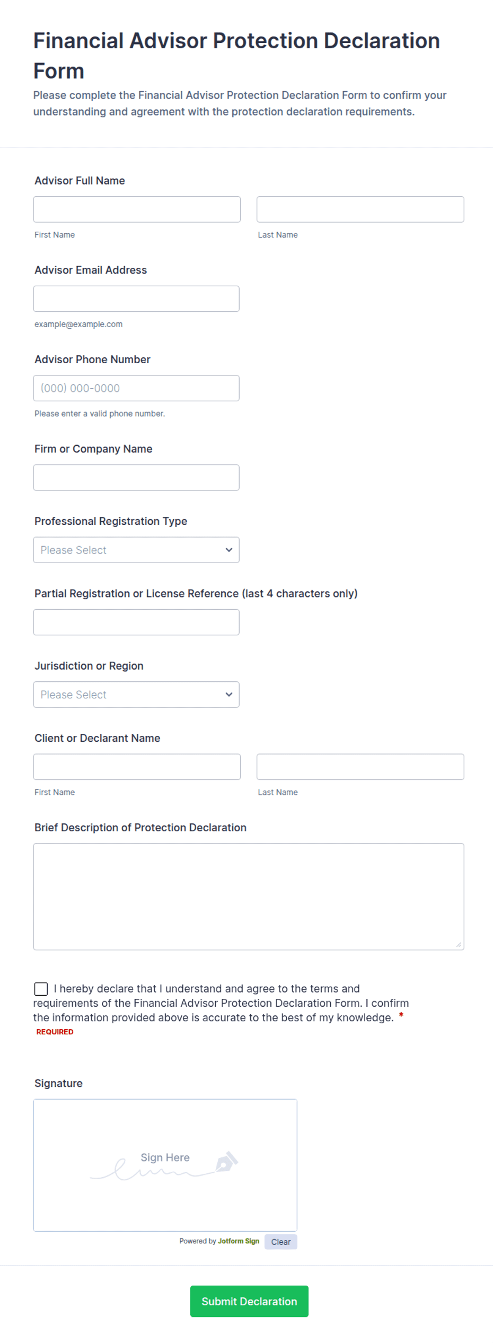Viewport: 493px width, 1343px height.
Task: Focus the Firm or Company Name field
Action: click(136, 478)
